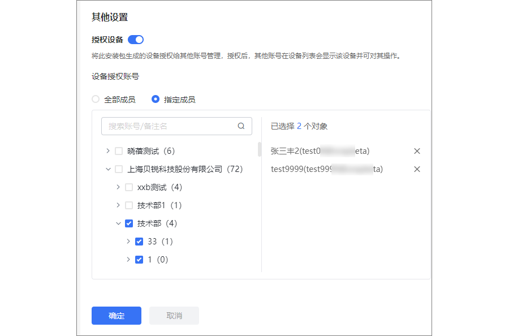509x336 pixels.
Task: Click the search magnifier icon
Action: [x=241, y=126]
